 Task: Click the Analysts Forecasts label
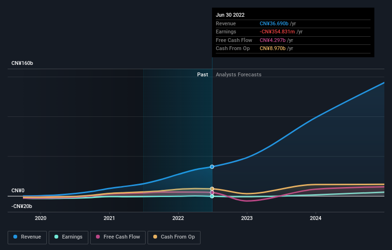click(x=239, y=75)
